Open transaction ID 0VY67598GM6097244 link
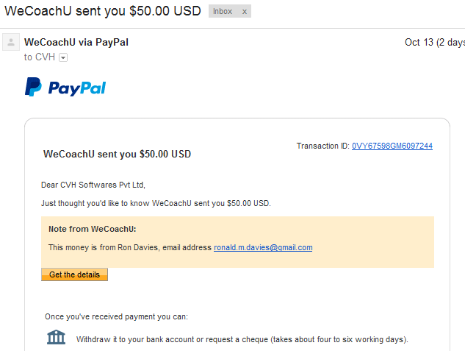The height and width of the screenshot is (351, 465). click(x=392, y=146)
